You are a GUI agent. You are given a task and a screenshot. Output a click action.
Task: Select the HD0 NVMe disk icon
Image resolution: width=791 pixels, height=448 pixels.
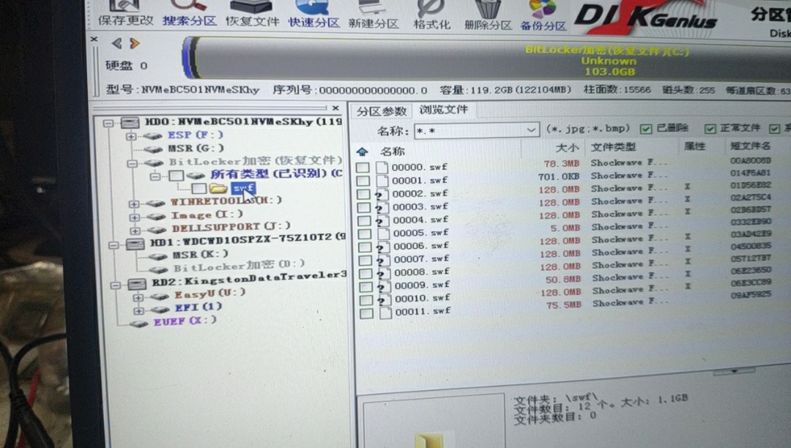130,122
